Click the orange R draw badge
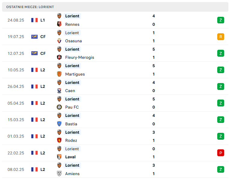The width and height of the screenshot is (232, 179). point(221,37)
